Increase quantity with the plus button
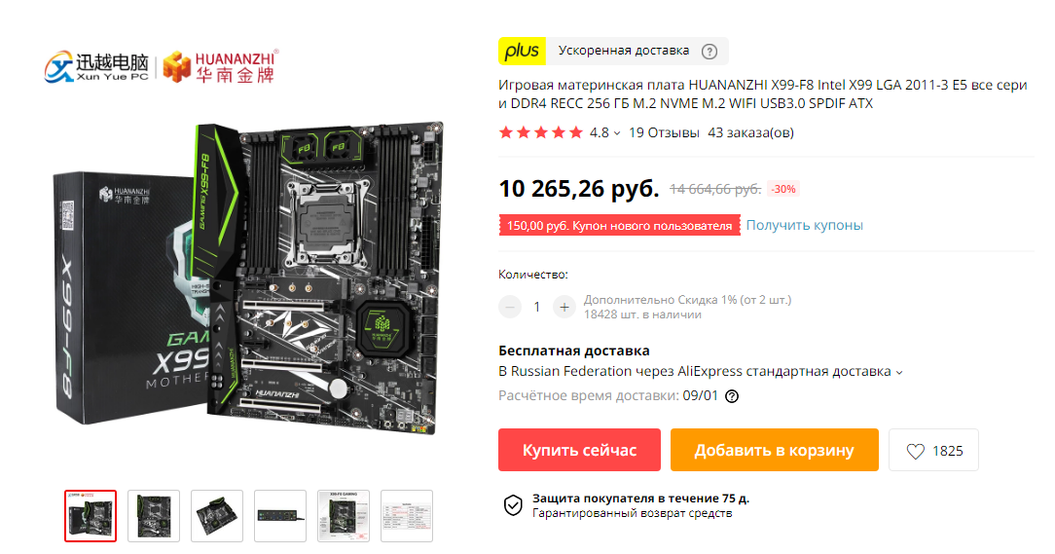The height and width of the screenshot is (554, 1055). tap(564, 307)
